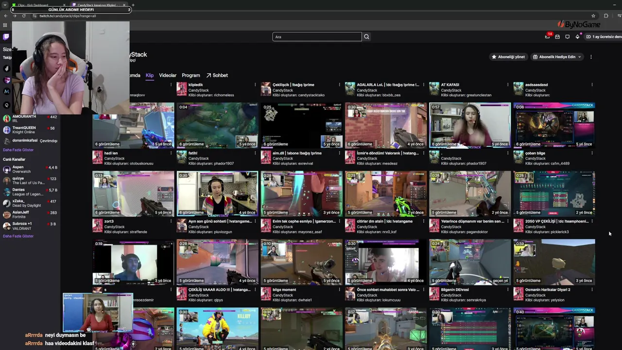Open Aspen channel avatar in sidebar
This screenshot has width=622, height=350.
tap(7, 169)
